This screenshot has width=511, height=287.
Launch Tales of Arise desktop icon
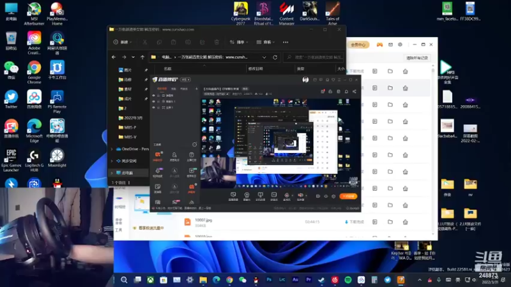[x=332, y=13]
